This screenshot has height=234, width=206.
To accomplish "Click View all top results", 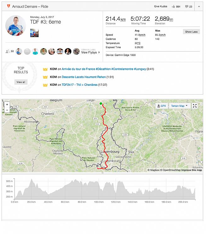I will pyautogui.click(x=20, y=82).
